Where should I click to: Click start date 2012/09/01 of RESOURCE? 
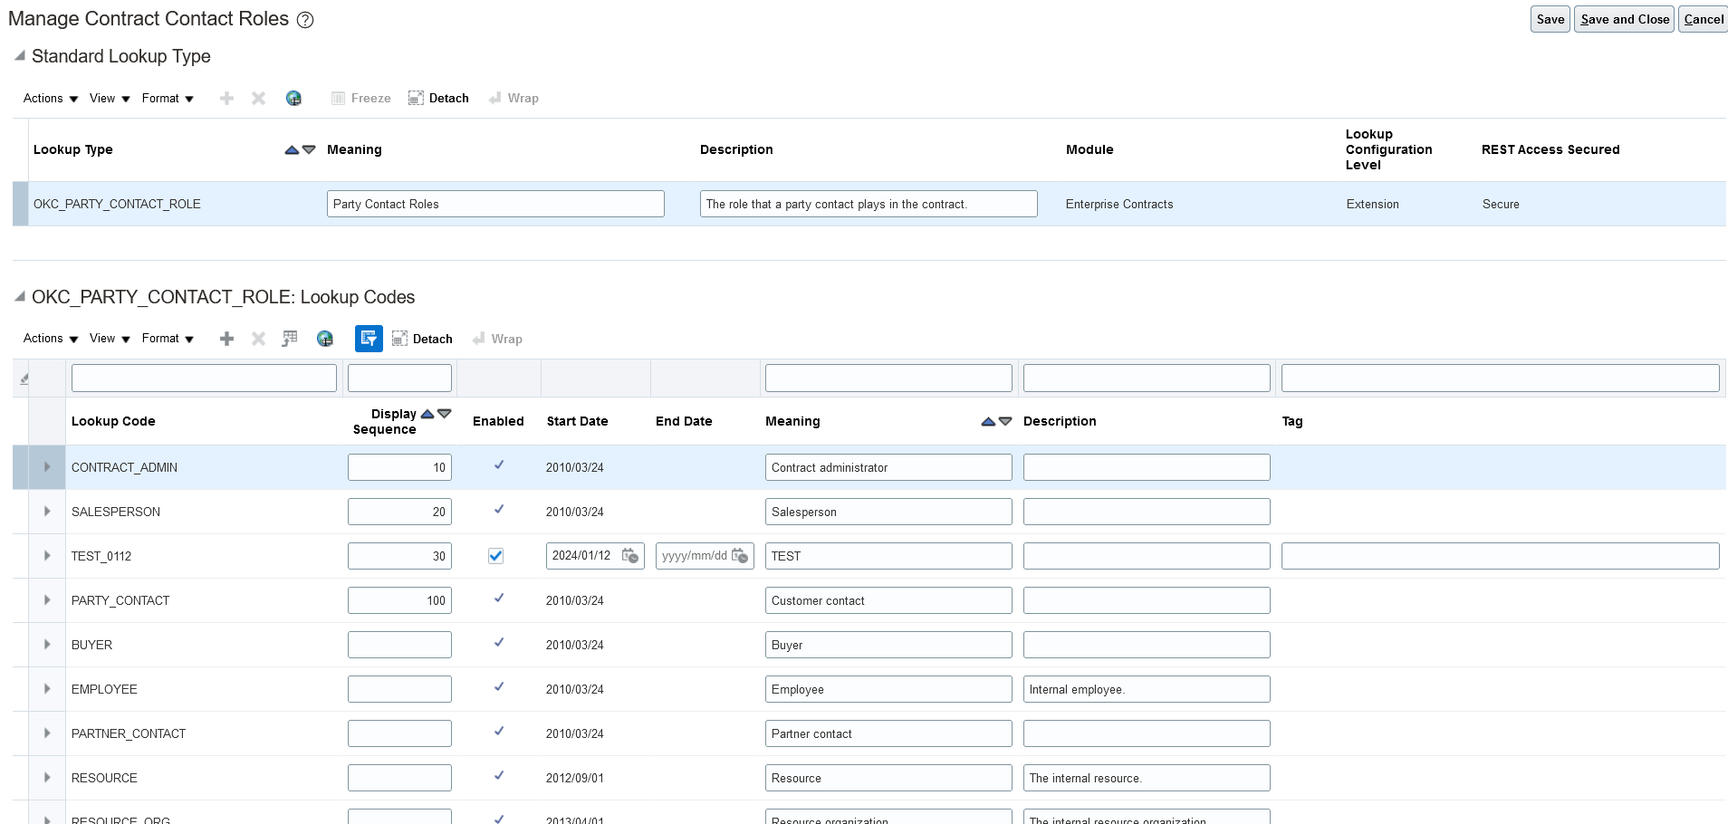click(575, 778)
